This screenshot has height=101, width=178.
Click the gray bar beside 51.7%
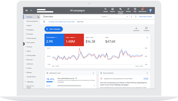(69, 86)
